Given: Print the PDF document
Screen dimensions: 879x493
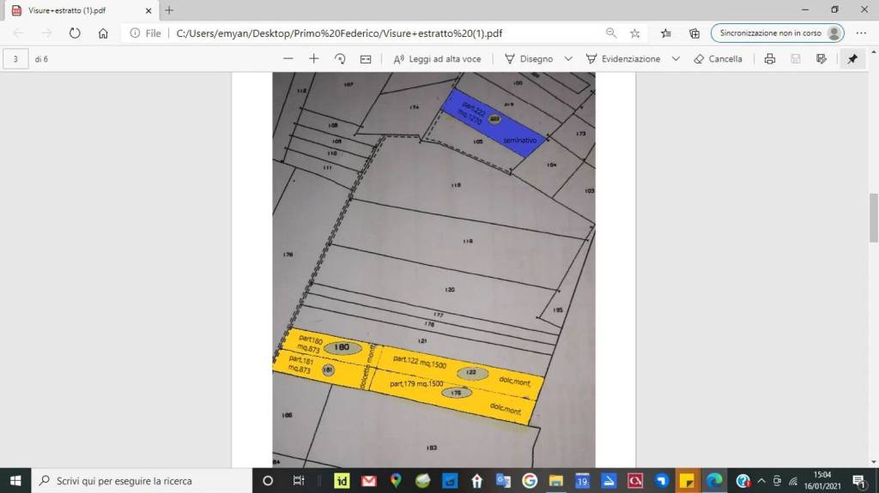Looking at the screenshot, I should [770, 59].
